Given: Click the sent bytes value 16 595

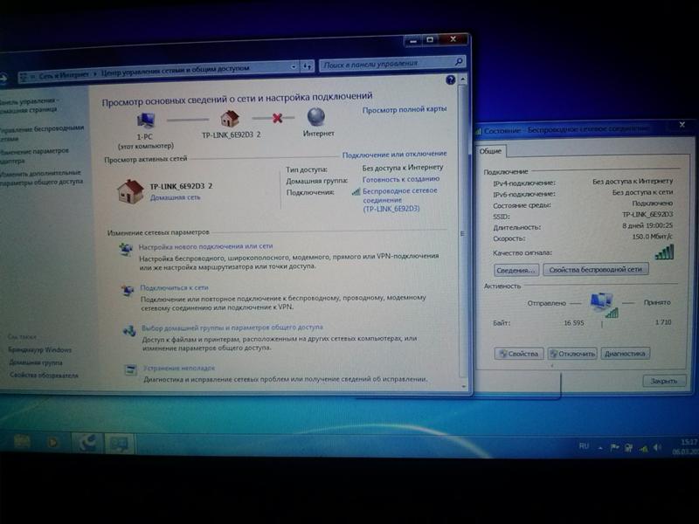Looking at the screenshot, I should 574,322.
